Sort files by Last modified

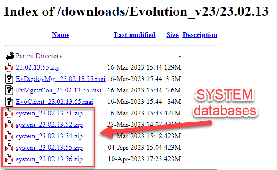[x=135, y=35]
